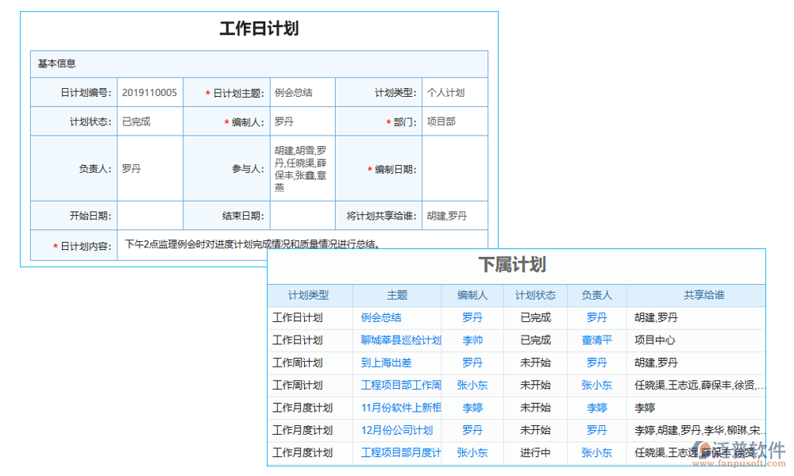This screenshot has height=476, width=794.
Task: Click responsible person 董清平 link
Action: (x=596, y=340)
